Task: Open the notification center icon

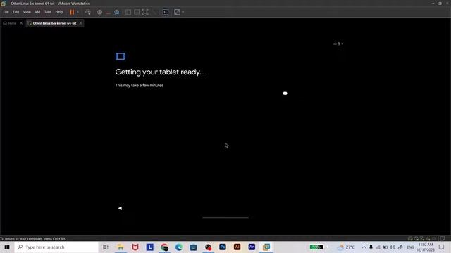Action: click(442, 247)
